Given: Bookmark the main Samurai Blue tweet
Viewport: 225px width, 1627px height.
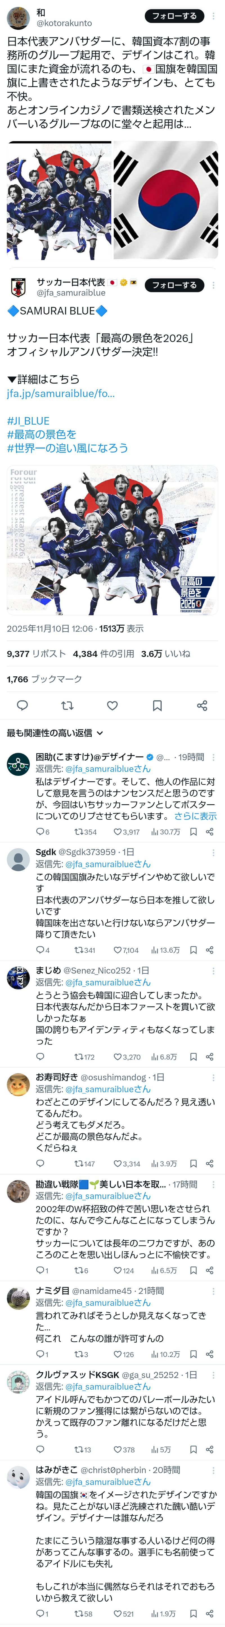Looking at the screenshot, I should 157,705.
